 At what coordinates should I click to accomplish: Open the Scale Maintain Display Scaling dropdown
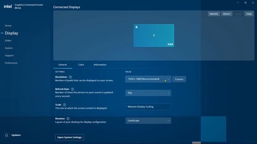148,107
